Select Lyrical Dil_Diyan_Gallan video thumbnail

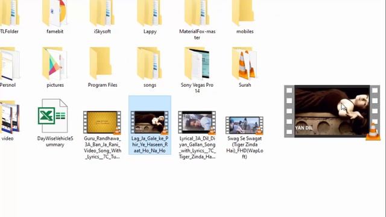[197, 122]
